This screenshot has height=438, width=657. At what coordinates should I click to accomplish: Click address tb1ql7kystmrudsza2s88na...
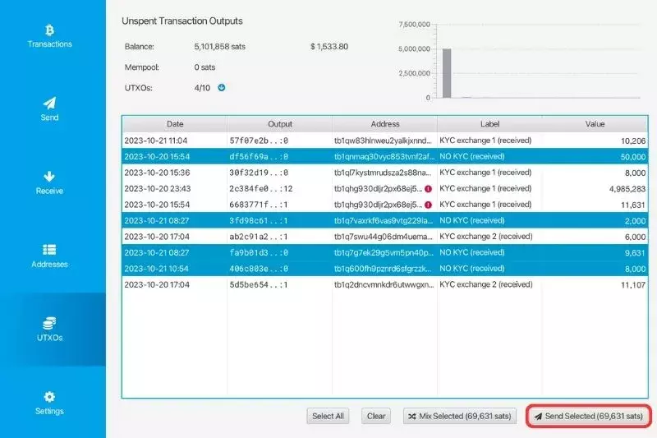point(383,173)
